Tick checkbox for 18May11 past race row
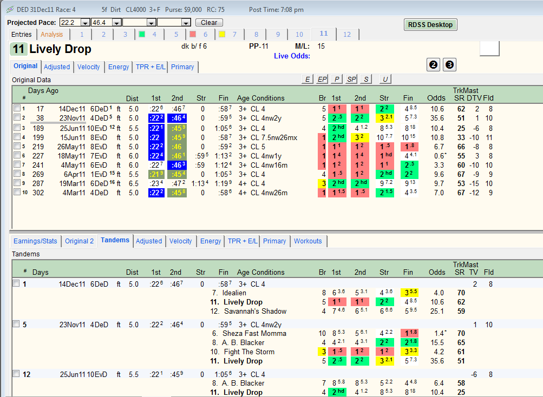 point(17,155)
